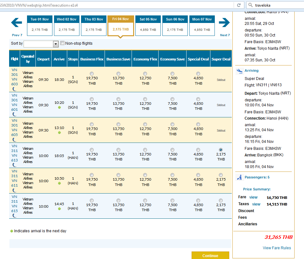
Task: Click the Price Summary heading
Action: pos(257,189)
